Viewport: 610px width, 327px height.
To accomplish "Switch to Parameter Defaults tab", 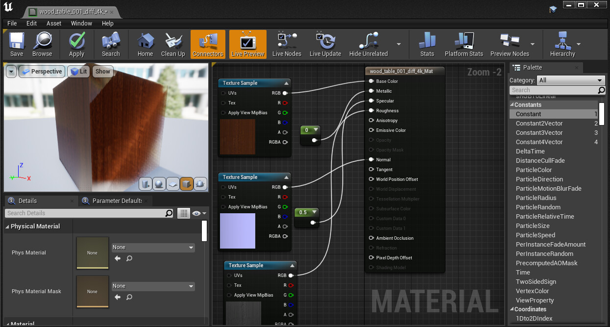I will coord(117,201).
